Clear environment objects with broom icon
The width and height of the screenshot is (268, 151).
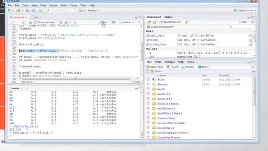pyautogui.click(x=187, y=22)
